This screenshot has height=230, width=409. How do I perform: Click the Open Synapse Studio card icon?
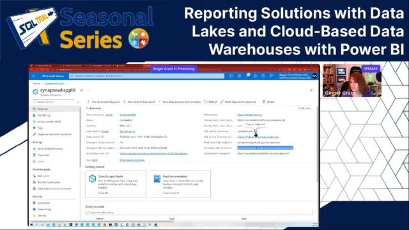[92, 179]
